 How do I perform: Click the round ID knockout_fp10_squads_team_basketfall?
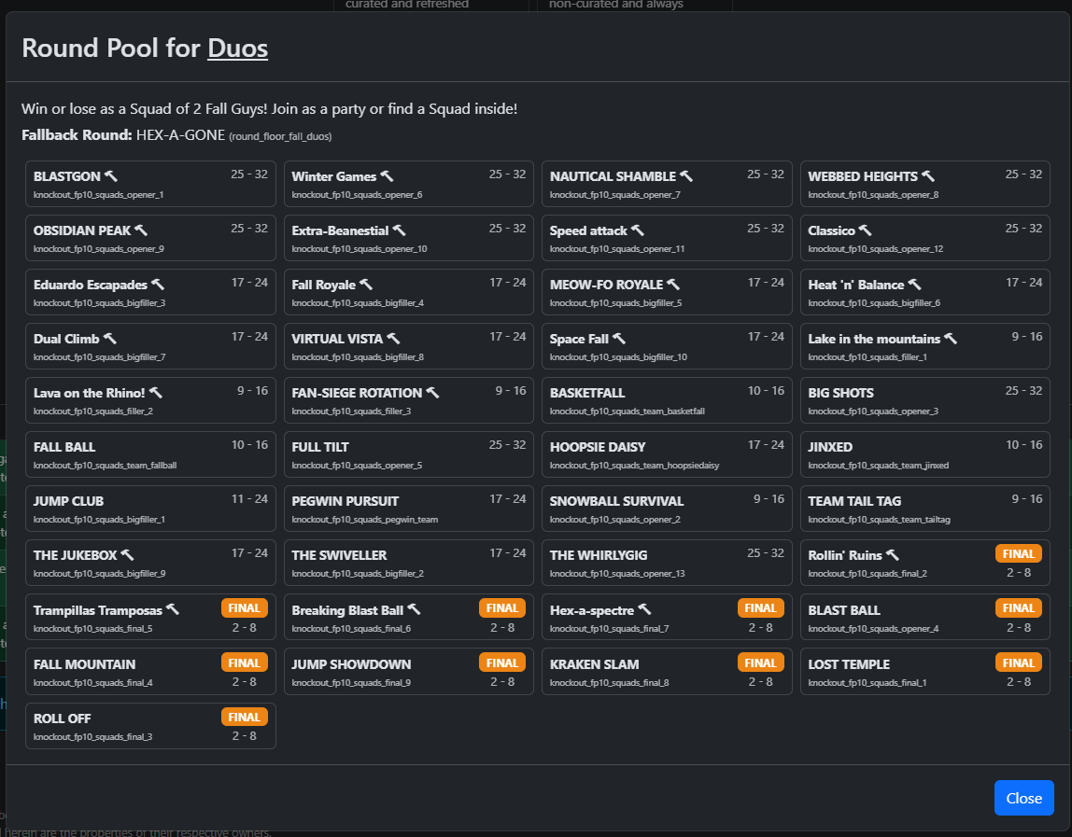(627, 412)
